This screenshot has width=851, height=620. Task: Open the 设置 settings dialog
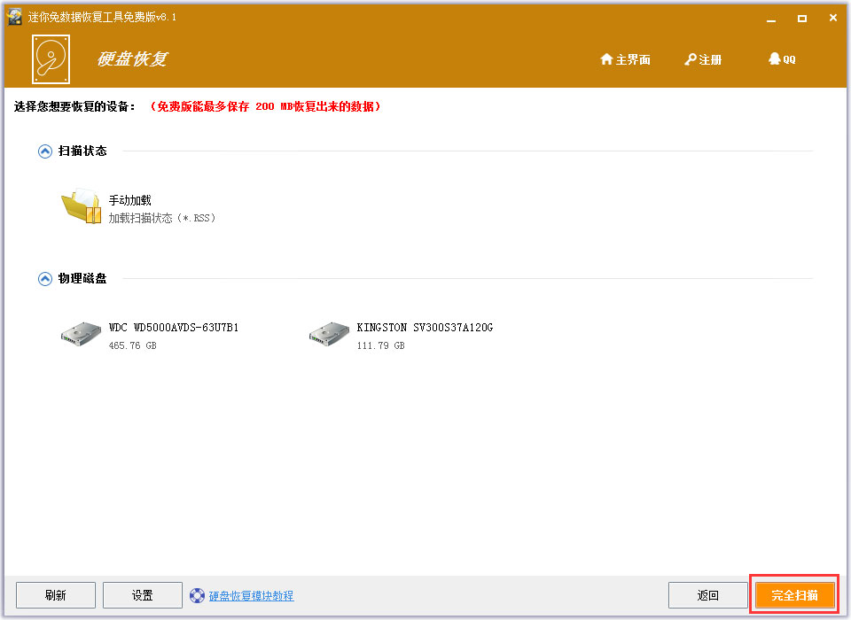pos(142,595)
